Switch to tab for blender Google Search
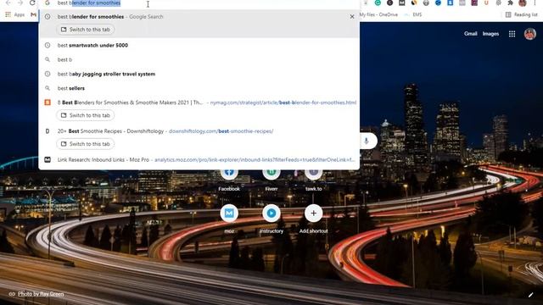Image resolution: width=543 pixels, height=305 pixels. [86, 30]
